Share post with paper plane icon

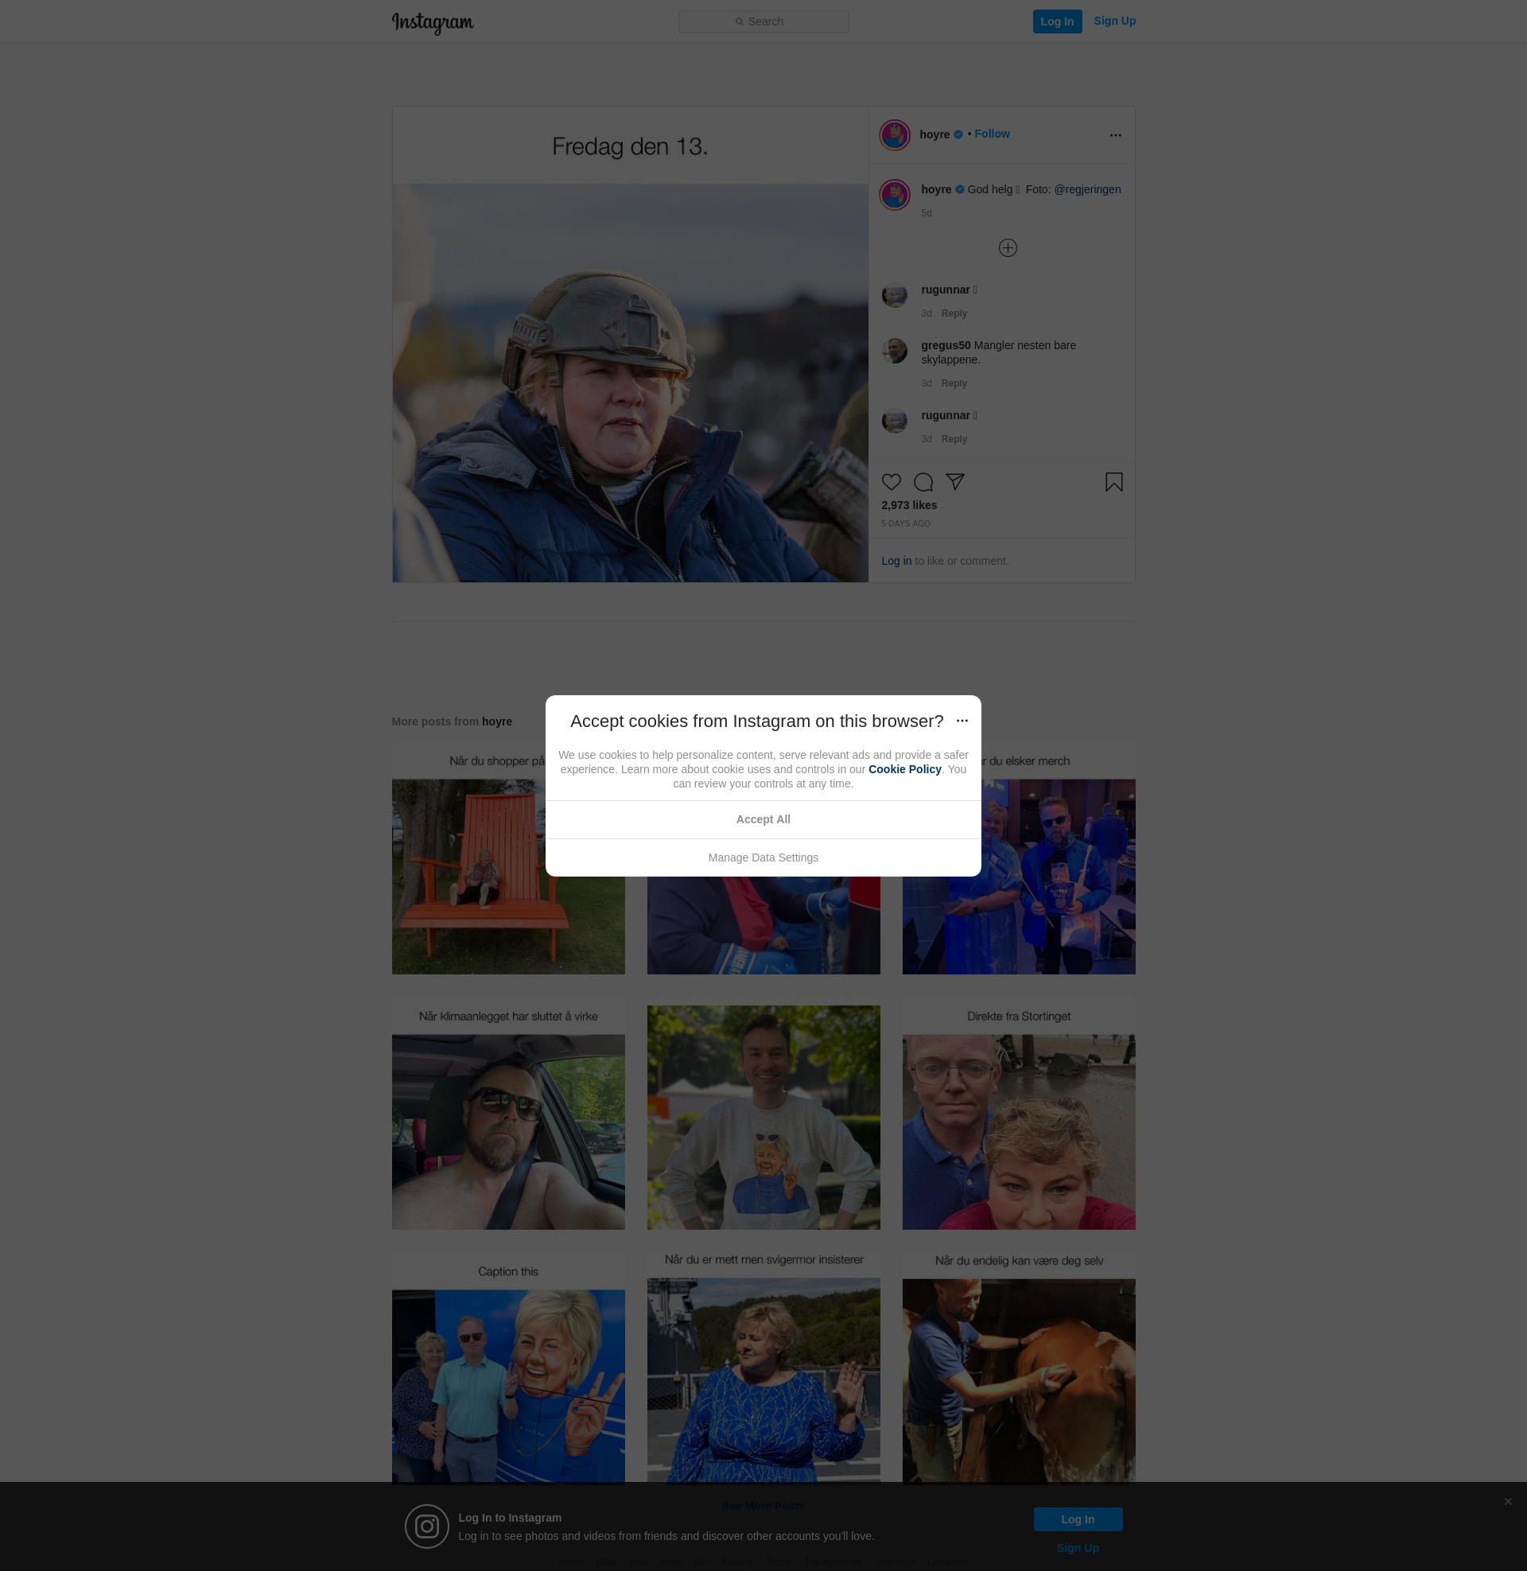tap(954, 482)
